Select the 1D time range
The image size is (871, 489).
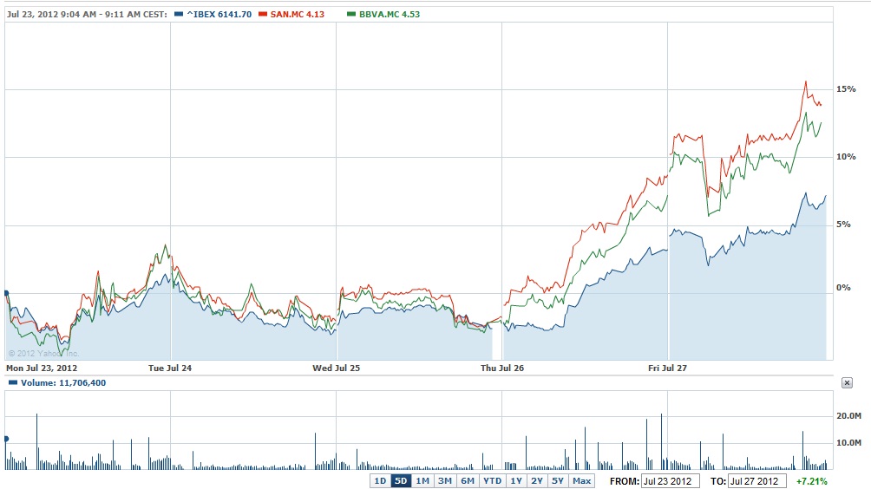(x=380, y=480)
